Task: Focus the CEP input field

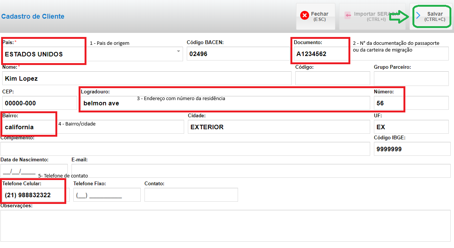Action: [39, 103]
